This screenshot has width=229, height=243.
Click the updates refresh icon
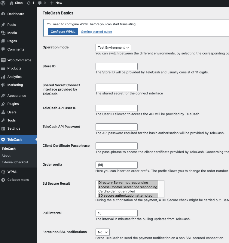[x=29, y=3]
